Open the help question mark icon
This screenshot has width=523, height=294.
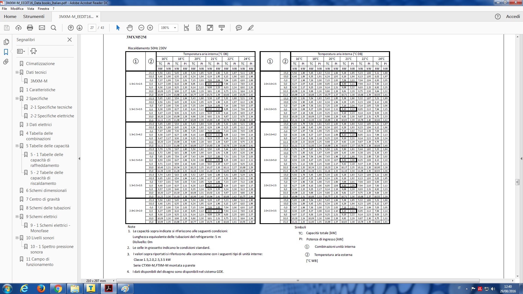[x=498, y=17]
